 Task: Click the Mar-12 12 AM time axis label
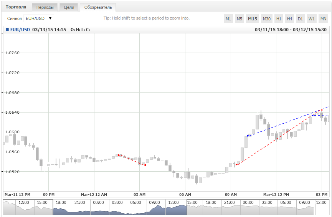pos(94,195)
